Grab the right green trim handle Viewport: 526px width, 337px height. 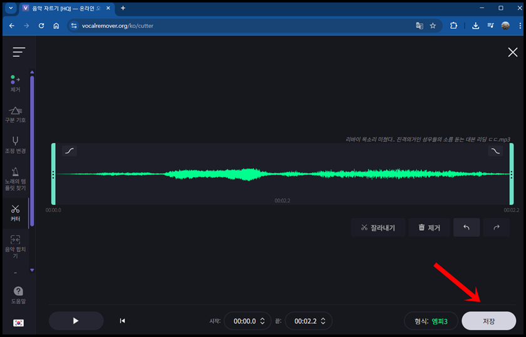click(512, 174)
